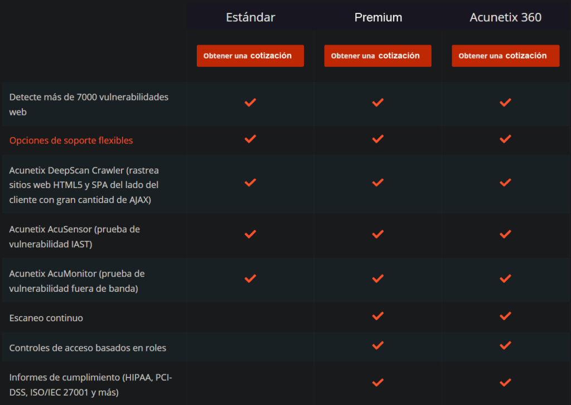
Task: Click the Estándar 'Obtener una cotización' button
Action: coord(250,56)
